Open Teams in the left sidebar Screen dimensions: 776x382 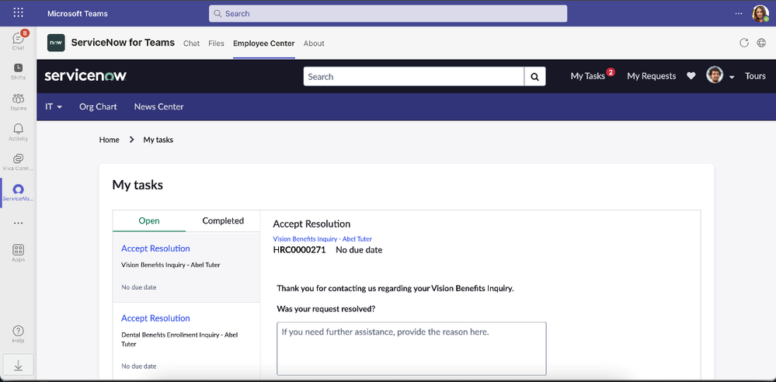(19, 102)
